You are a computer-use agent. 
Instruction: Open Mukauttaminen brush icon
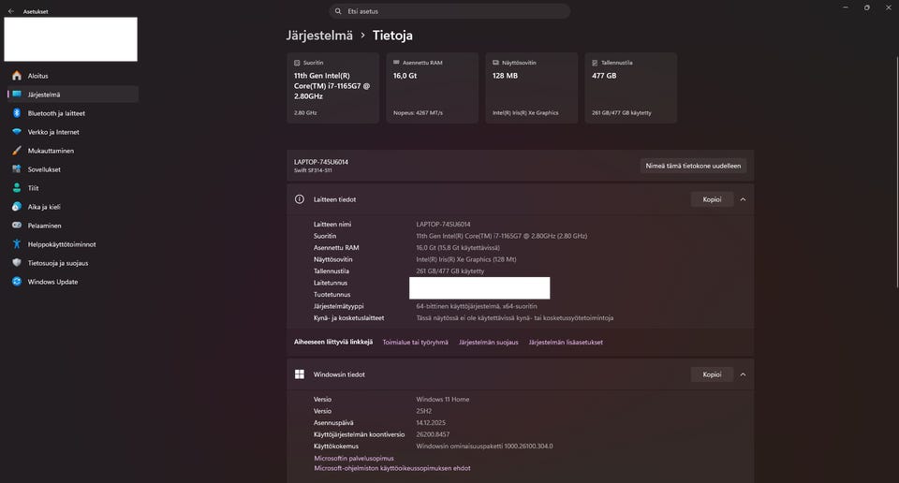click(x=17, y=151)
